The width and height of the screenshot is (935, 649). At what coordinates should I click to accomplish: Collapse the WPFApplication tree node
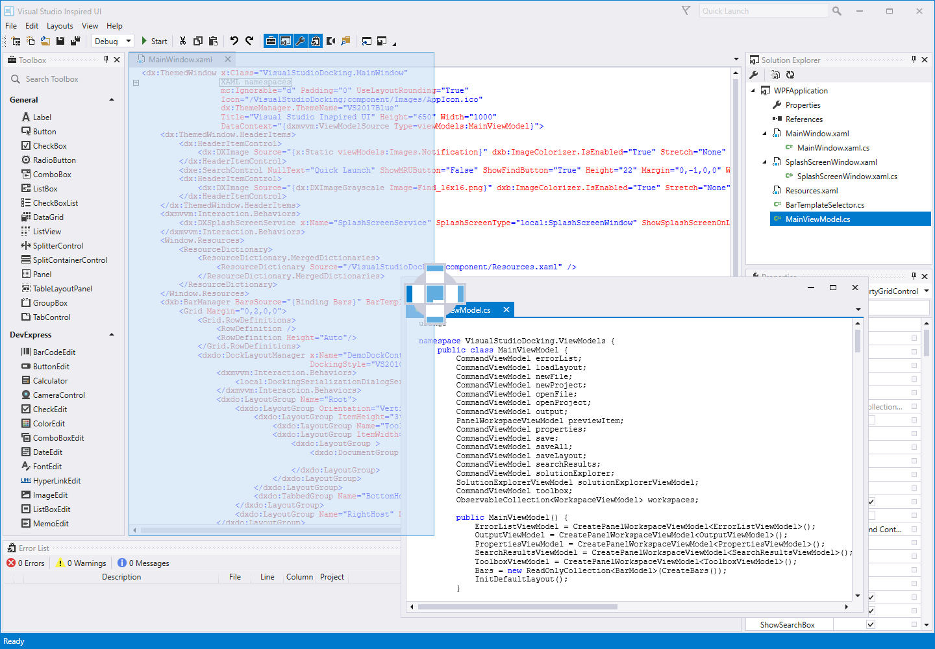tap(753, 91)
